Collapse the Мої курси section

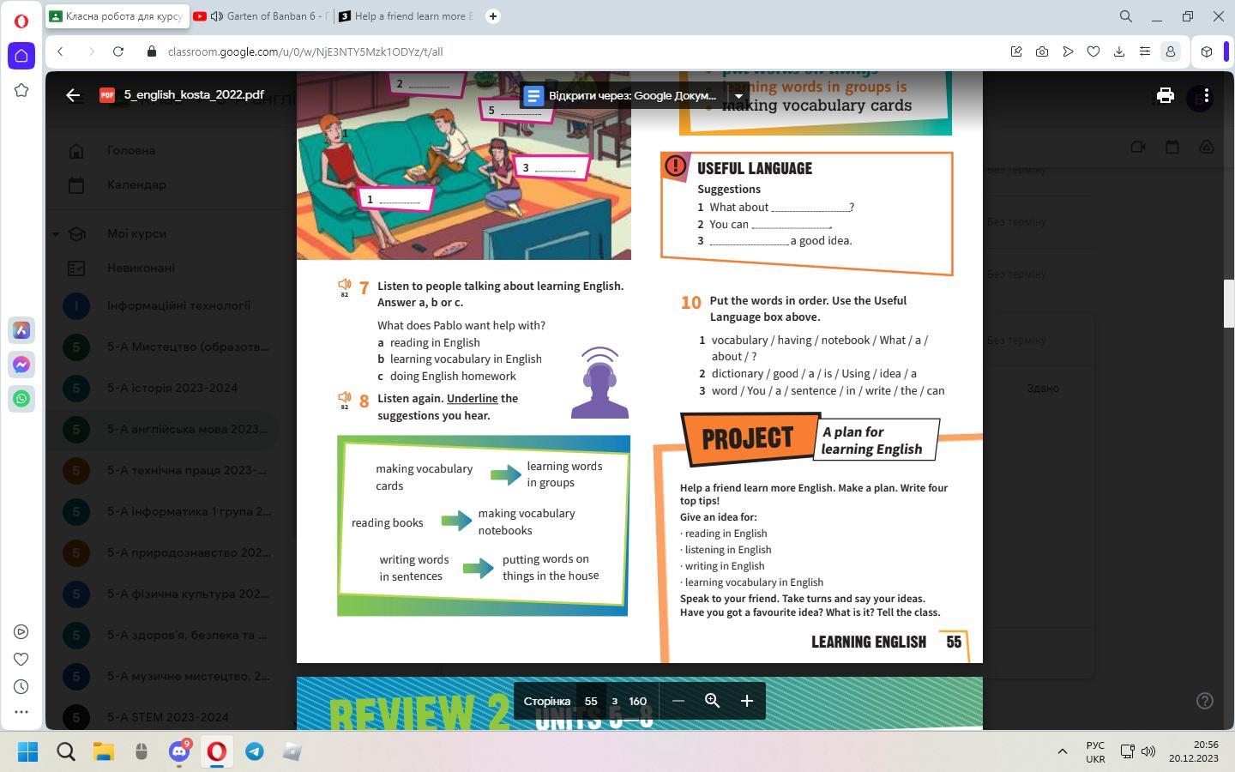[x=56, y=233]
